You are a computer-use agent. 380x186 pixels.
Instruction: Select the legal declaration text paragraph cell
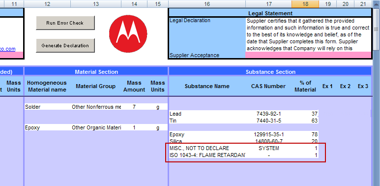(x=308, y=34)
